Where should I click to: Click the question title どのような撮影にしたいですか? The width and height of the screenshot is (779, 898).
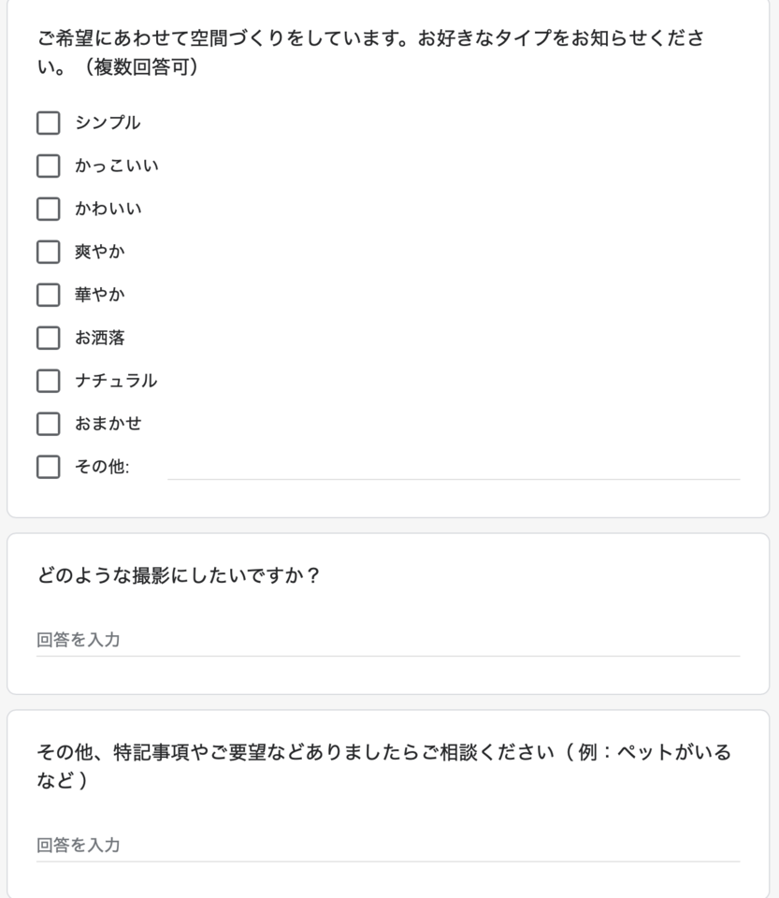click(178, 575)
